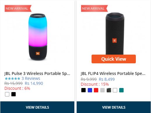The height and width of the screenshot is (113, 151).
Task: Pick red color swatch for JBL FLIP4
Action: [96, 90]
